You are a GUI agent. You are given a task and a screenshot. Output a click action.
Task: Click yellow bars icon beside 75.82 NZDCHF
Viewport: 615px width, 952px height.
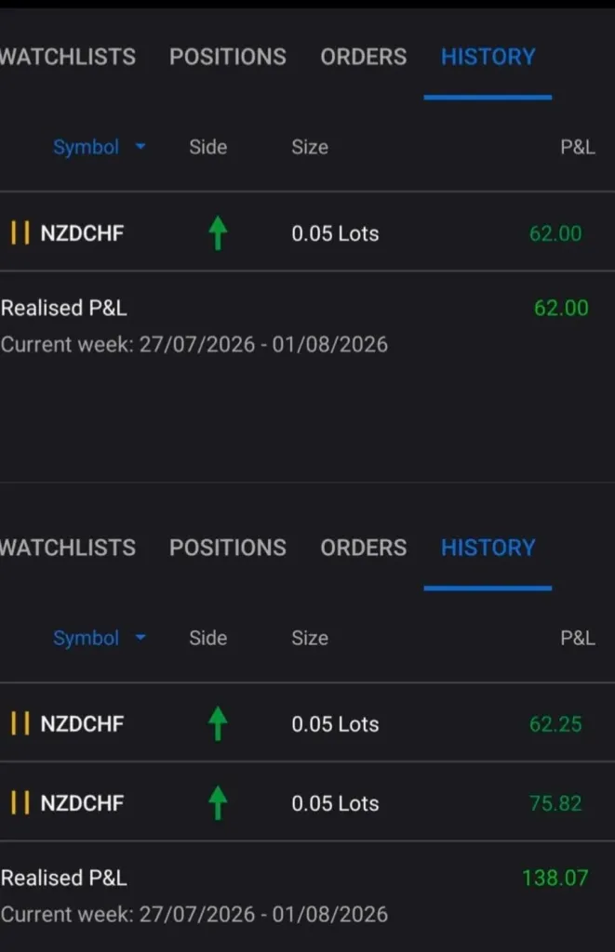pyautogui.click(x=20, y=802)
